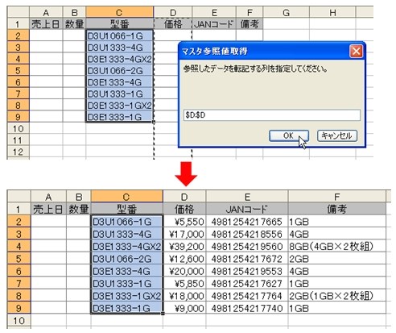Select row 10 header in lower sheet
396x333 pixels.
click(19, 321)
